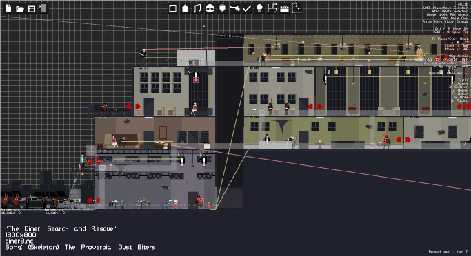471x256 pixels.
Task: Save level using the floppy disk icon
Action: 32,8
